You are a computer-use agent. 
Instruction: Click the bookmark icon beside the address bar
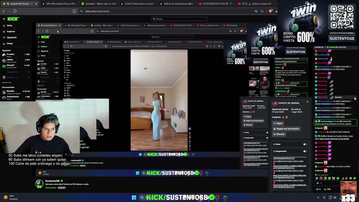tap(74, 11)
